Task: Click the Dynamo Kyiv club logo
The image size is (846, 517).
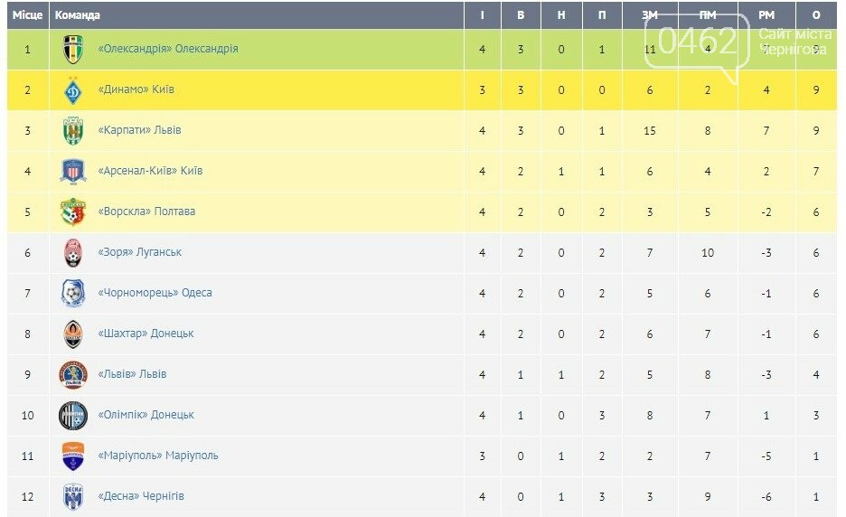Action: [73, 90]
